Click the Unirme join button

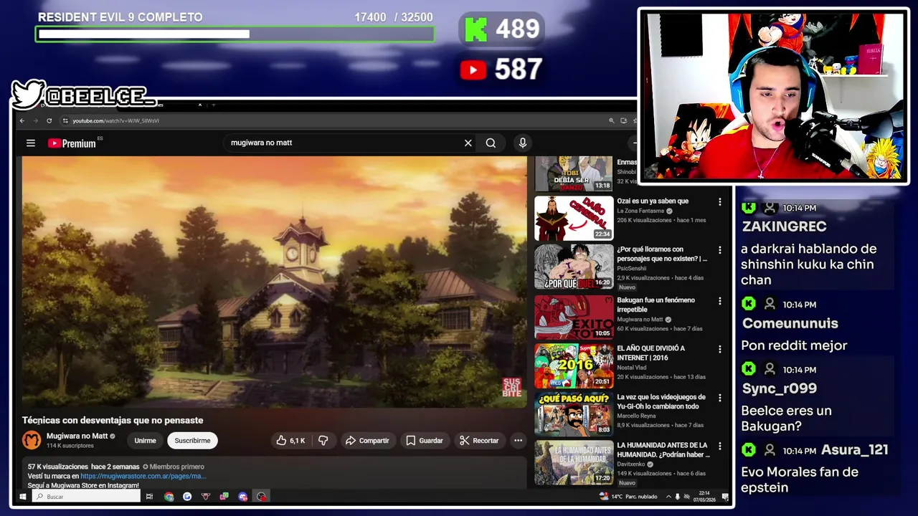[x=145, y=441]
